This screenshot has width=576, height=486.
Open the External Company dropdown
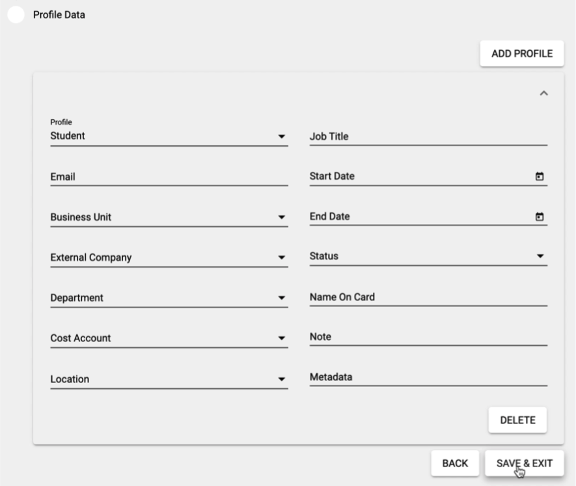(282, 257)
